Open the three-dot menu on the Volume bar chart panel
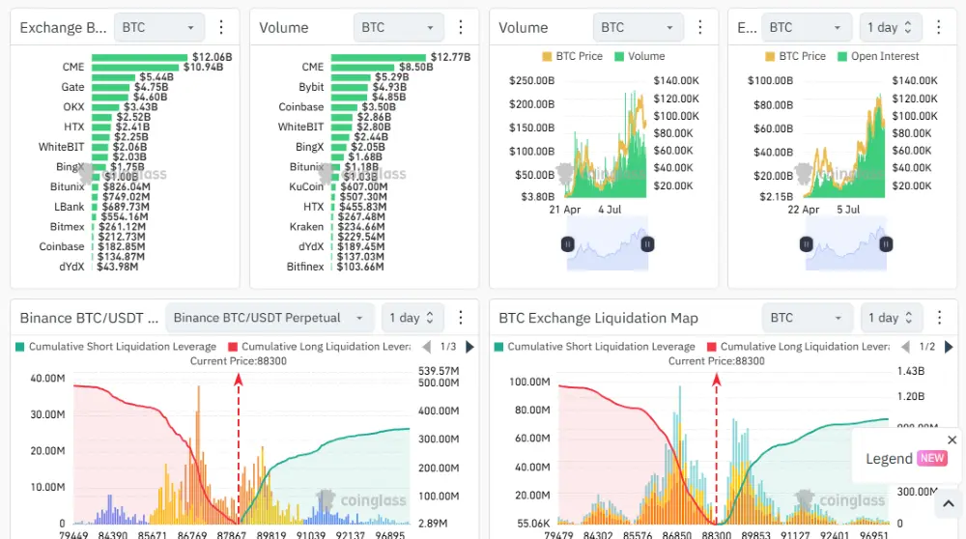 tap(460, 27)
